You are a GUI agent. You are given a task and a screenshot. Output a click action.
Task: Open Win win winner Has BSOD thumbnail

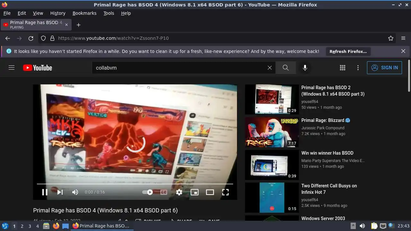[272, 165]
